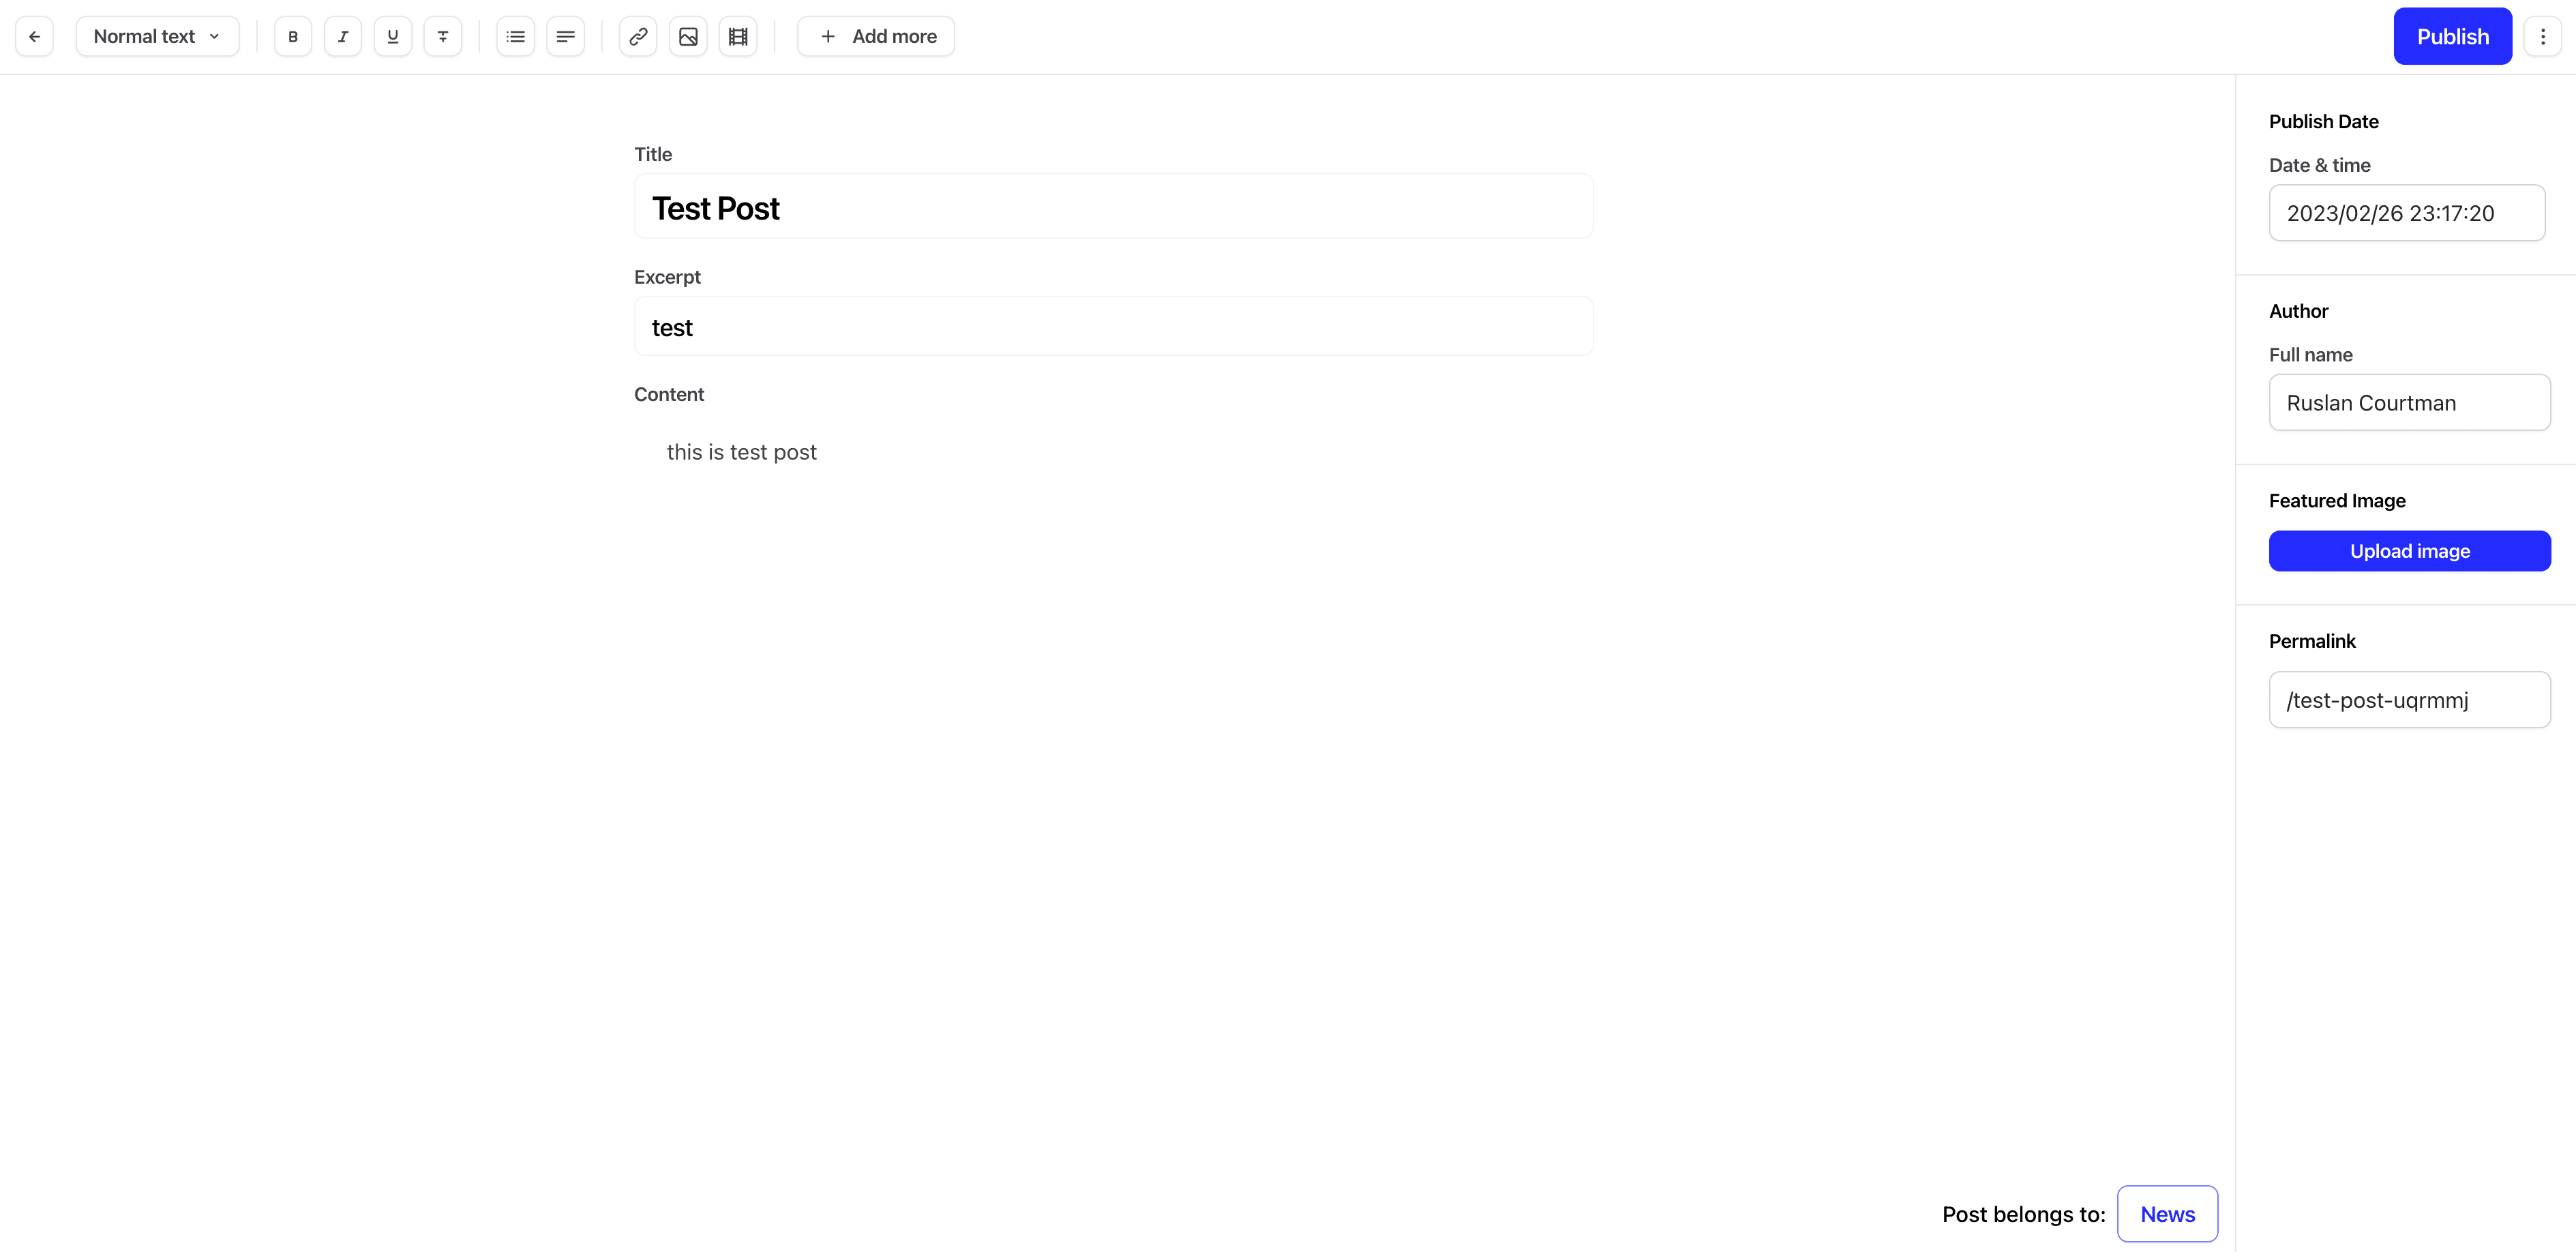The width and height of the screenshot is (2576, 1252).
Task: Open text alignment options
Action: [565, 36]
